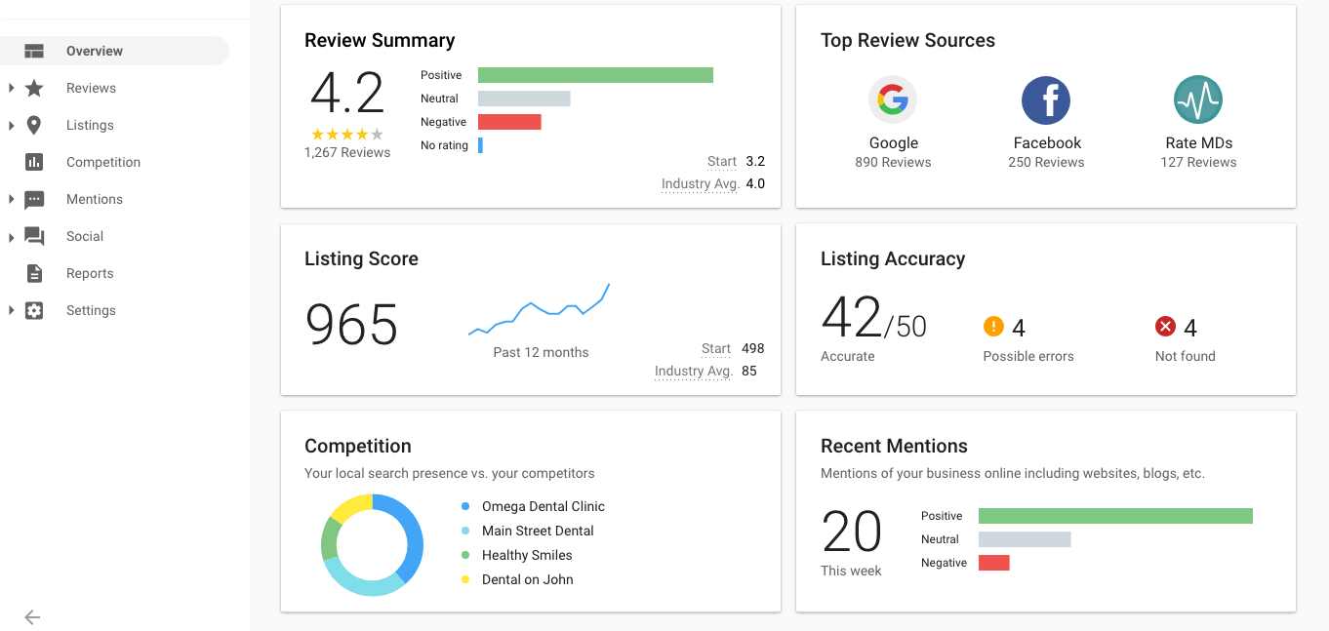Click the red Not found error icon
This screenshot has height=631, width=1329.
click(x=1165, y=326)
